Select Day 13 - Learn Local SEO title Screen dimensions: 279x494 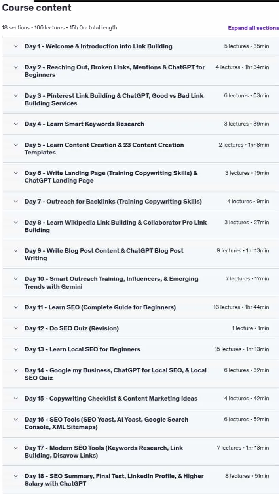point(82,349)
